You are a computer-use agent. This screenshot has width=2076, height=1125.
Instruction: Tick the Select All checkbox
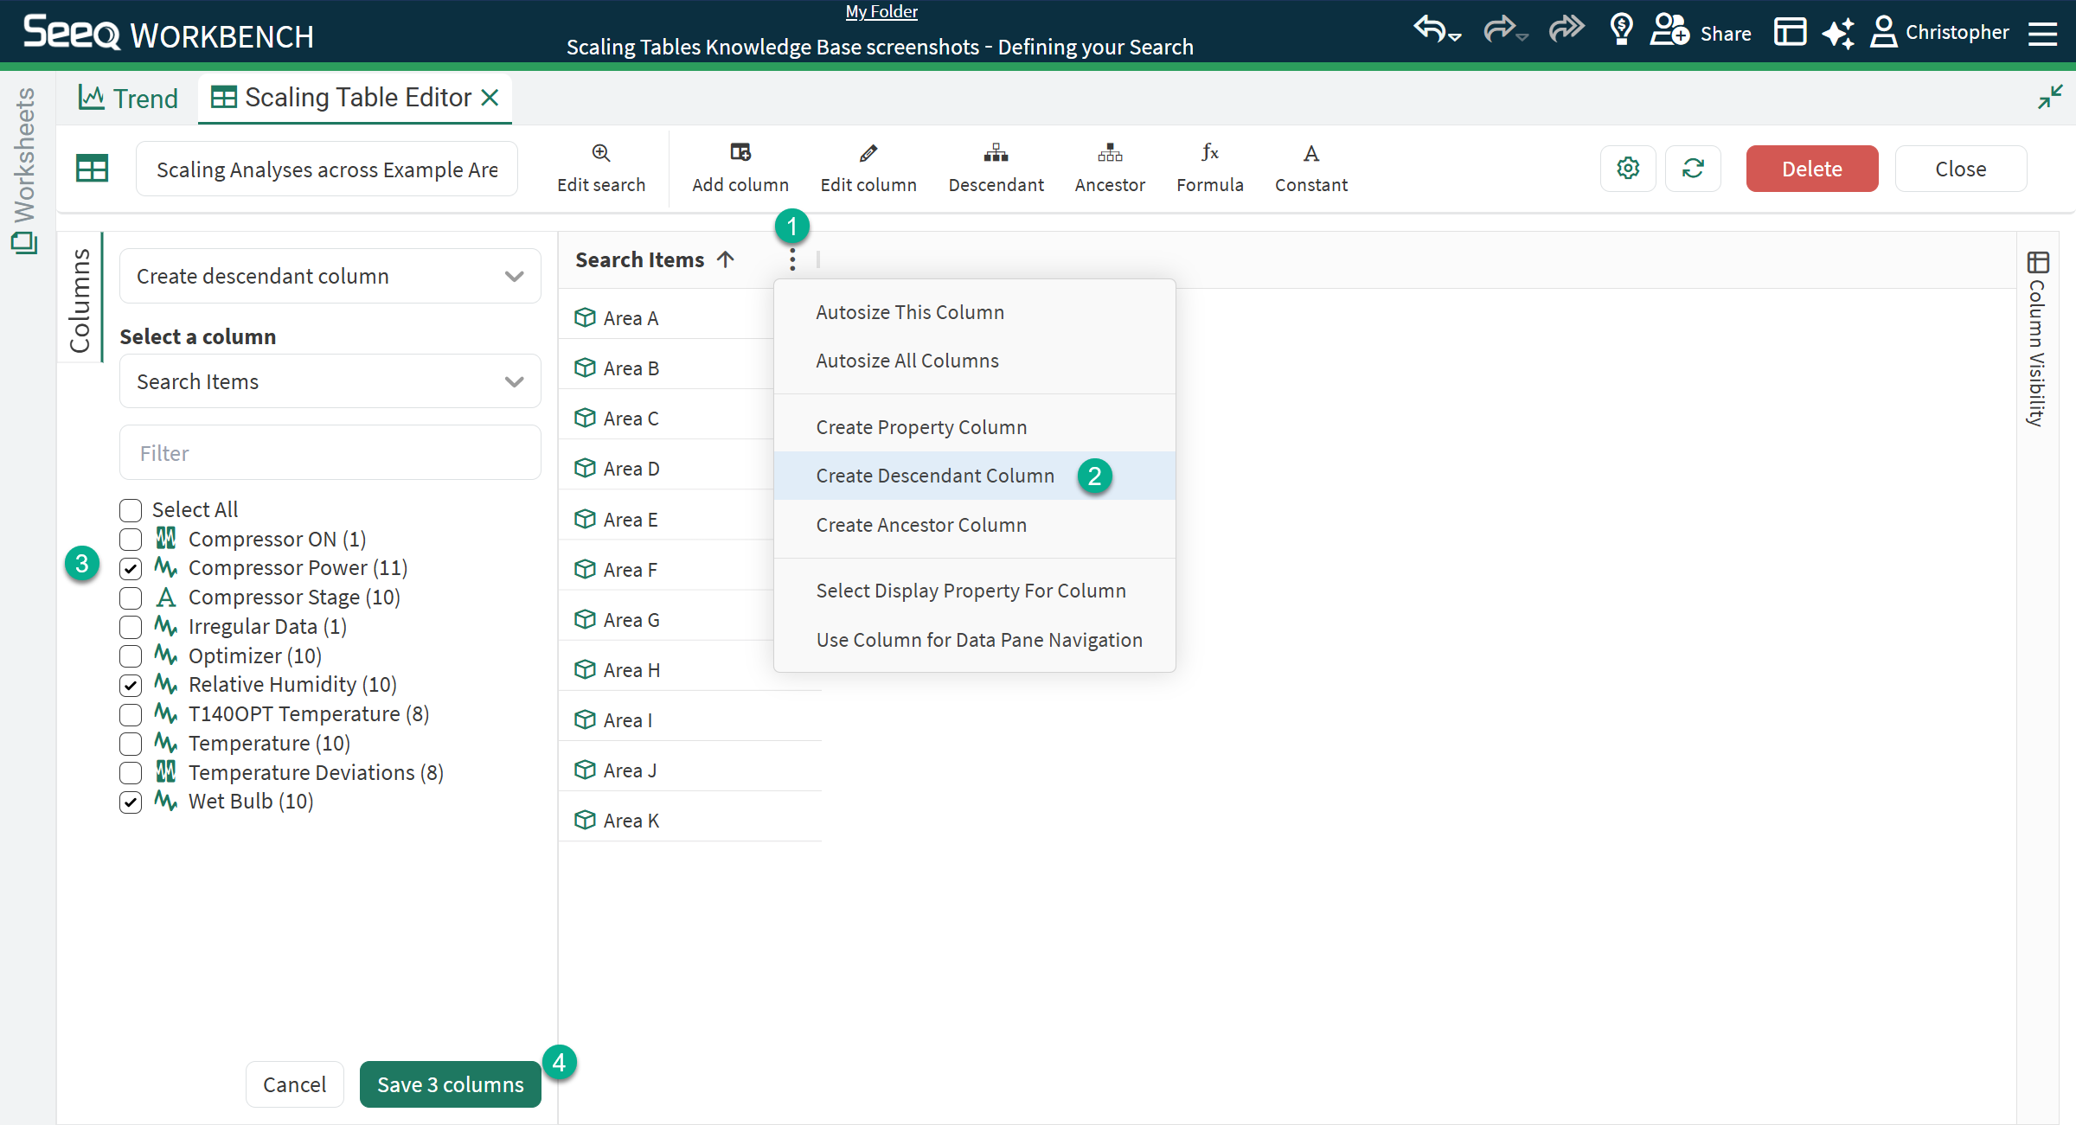131,510
